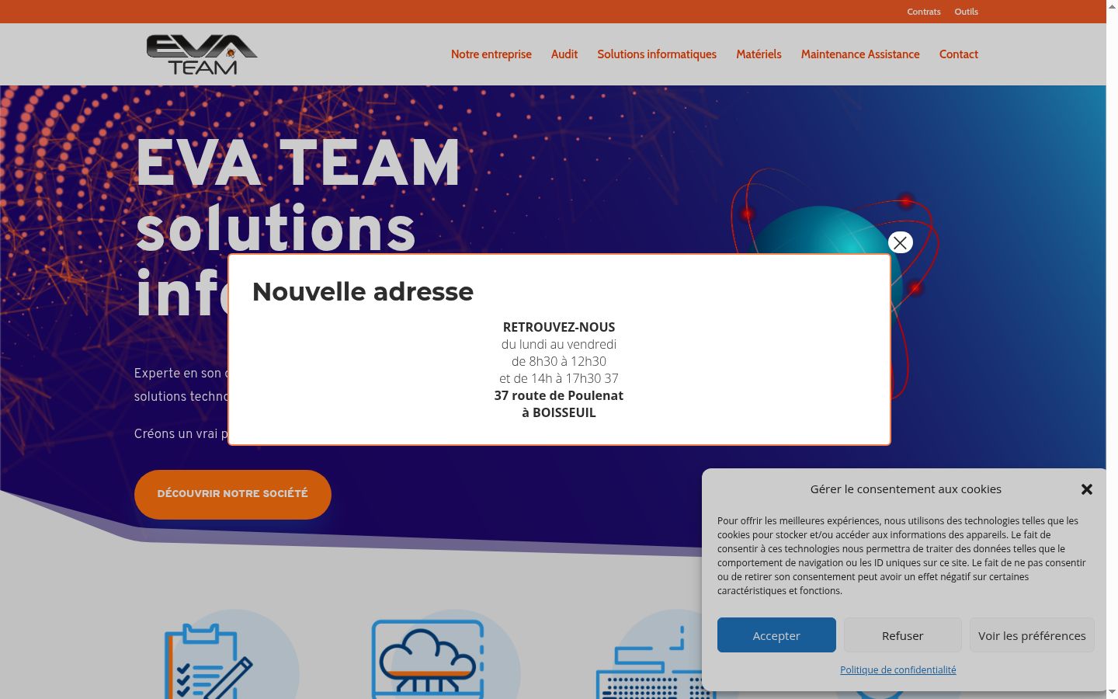Image resolution: width=1118 pixels, height=699 pixels.
Task: Open Maintenance Assistance menu item
Action: coord(860,54)
